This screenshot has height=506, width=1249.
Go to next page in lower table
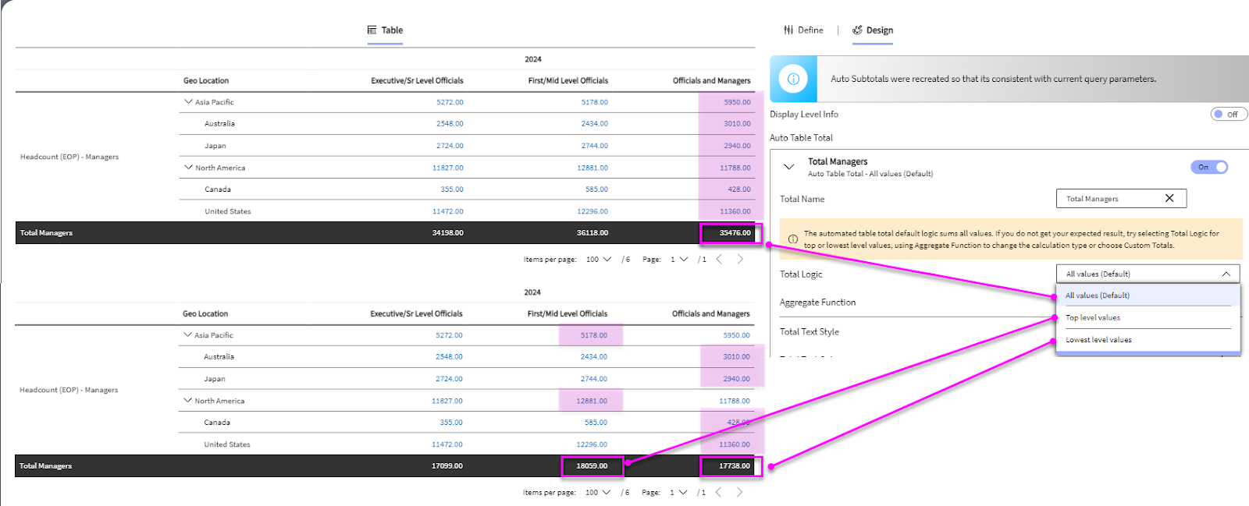(x=739, y=492)
